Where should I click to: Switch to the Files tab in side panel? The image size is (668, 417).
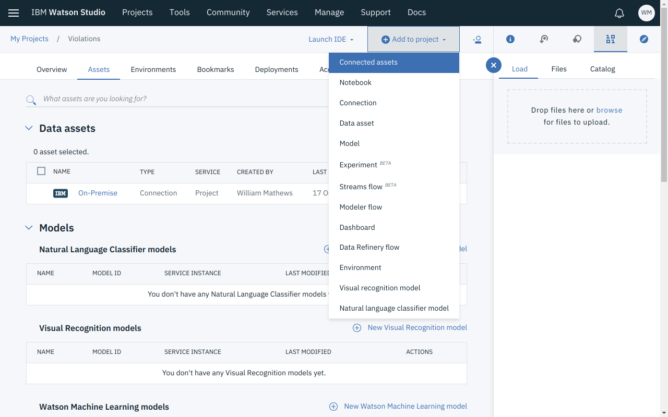coord(559,69)
